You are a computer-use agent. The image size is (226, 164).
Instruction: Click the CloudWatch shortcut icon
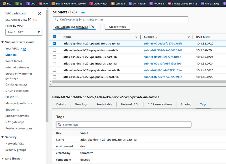pos(91,4)
